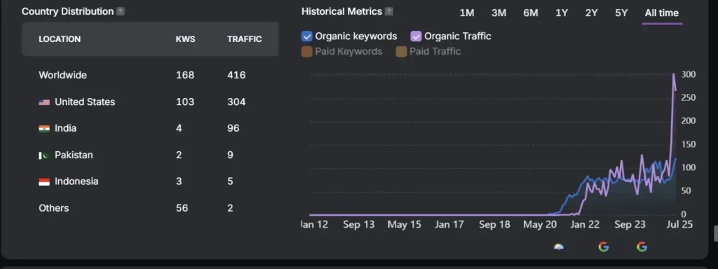Click the Jan 22 x-axis label
This screenshot has width=718, height=269.
(x=585, y=225)
